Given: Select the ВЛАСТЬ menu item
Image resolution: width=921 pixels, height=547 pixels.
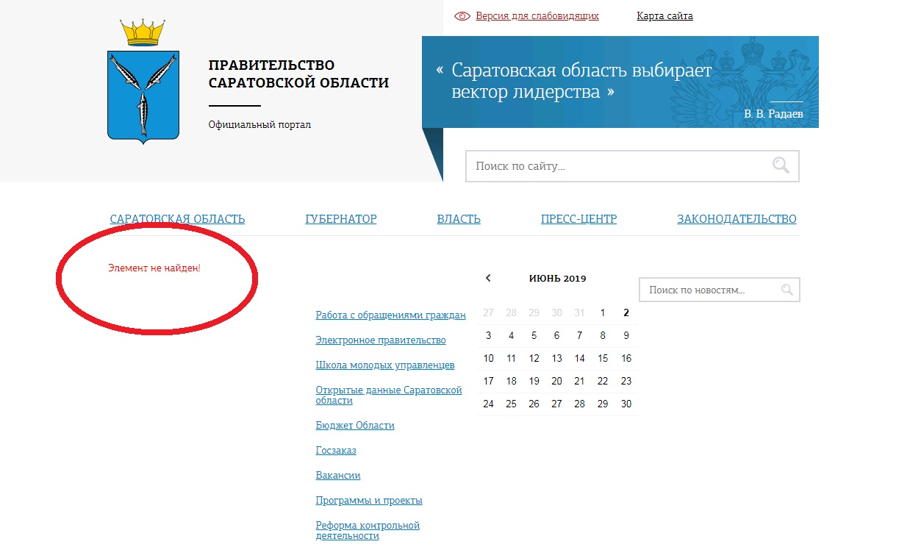Looking at the screenshot, I should 459,219.
